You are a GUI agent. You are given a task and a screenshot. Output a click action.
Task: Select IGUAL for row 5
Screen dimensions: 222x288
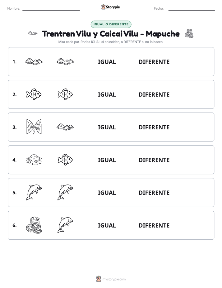pyautogui.click(x=107, y=193)
